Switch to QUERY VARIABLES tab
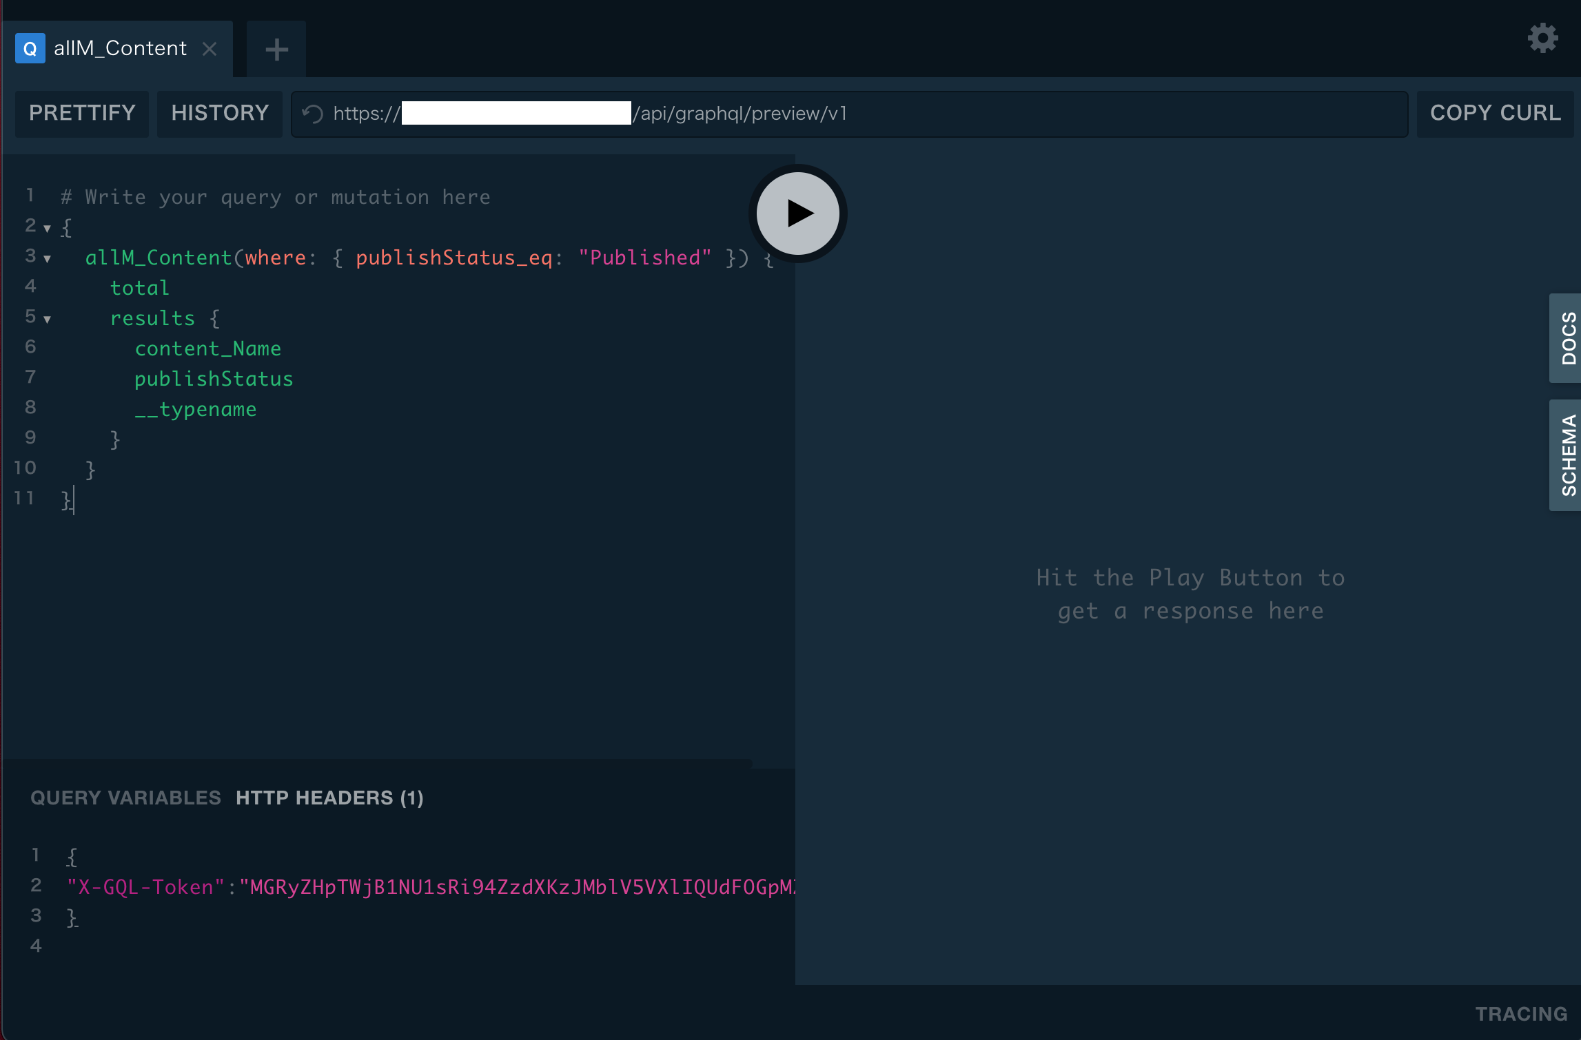1581x1040 pixels. point(125,798)
